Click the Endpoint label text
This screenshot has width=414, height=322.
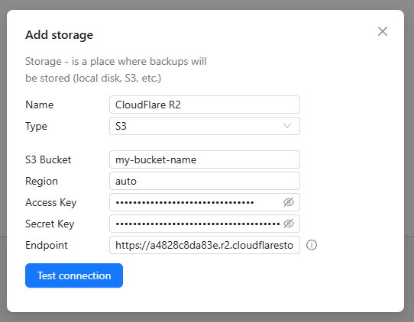point(47,245)
